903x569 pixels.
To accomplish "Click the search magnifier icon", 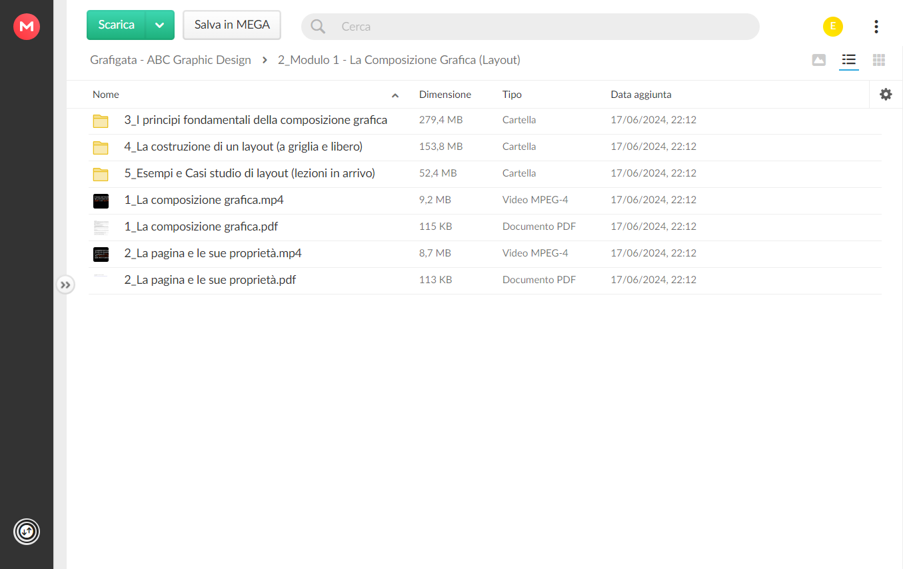I will 319,27.
